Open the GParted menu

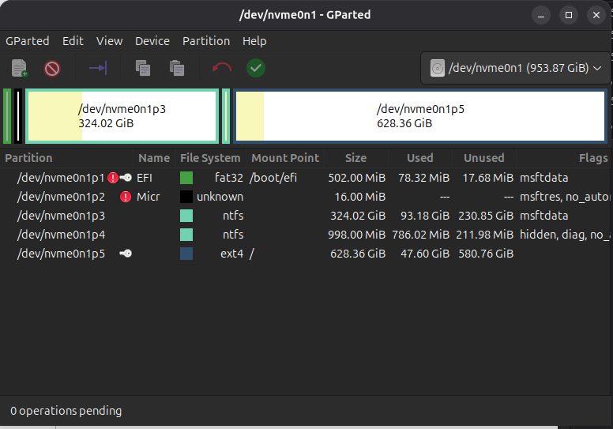pyautogui.click(x=28, y=41)
